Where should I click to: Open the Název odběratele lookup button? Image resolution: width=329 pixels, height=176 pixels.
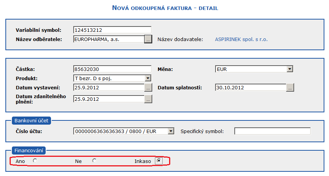(148, 39)
